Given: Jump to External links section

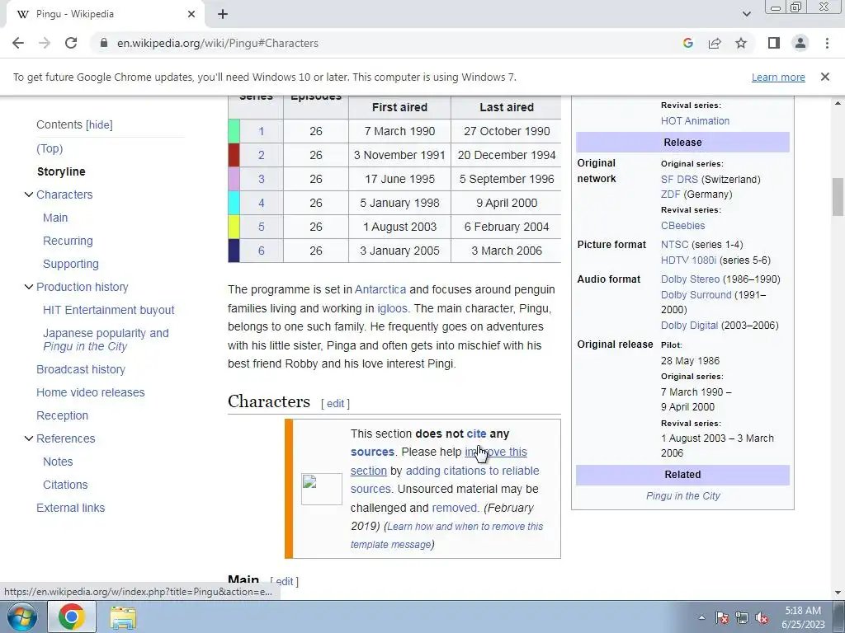Looking at the screenshot, I should [71, 508].
